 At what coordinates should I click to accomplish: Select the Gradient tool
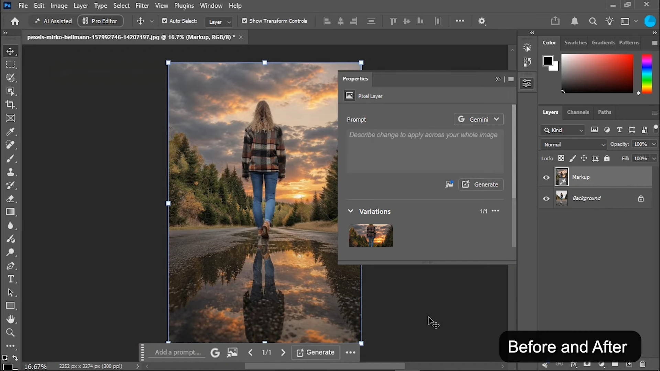[x=10, y=212]
